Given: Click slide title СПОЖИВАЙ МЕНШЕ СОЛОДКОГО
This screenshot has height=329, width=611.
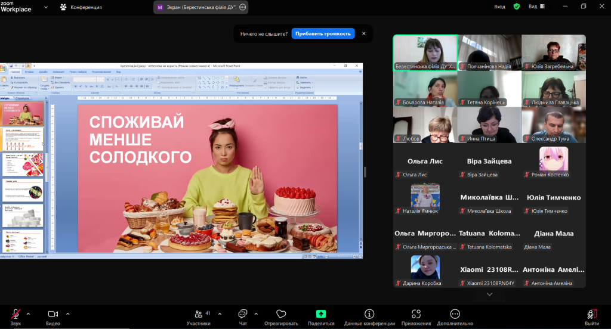Looking at the screenshot, I should pos(140,139).
